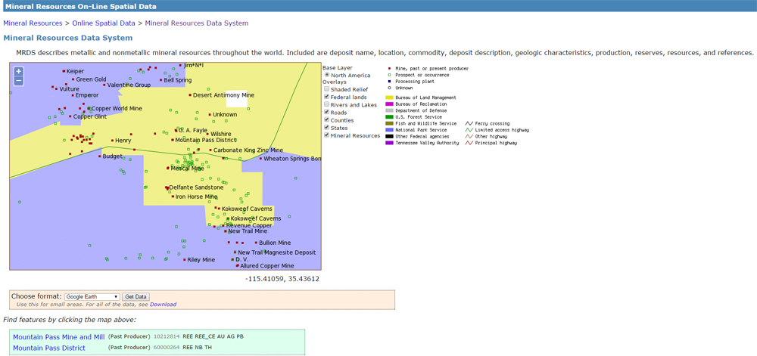The image size is (757, 356).
Task: Click the record ID 10212814
Action: click(167, 336)
